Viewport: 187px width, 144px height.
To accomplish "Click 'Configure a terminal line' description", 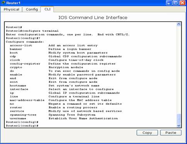I will (x=74, y=97).
